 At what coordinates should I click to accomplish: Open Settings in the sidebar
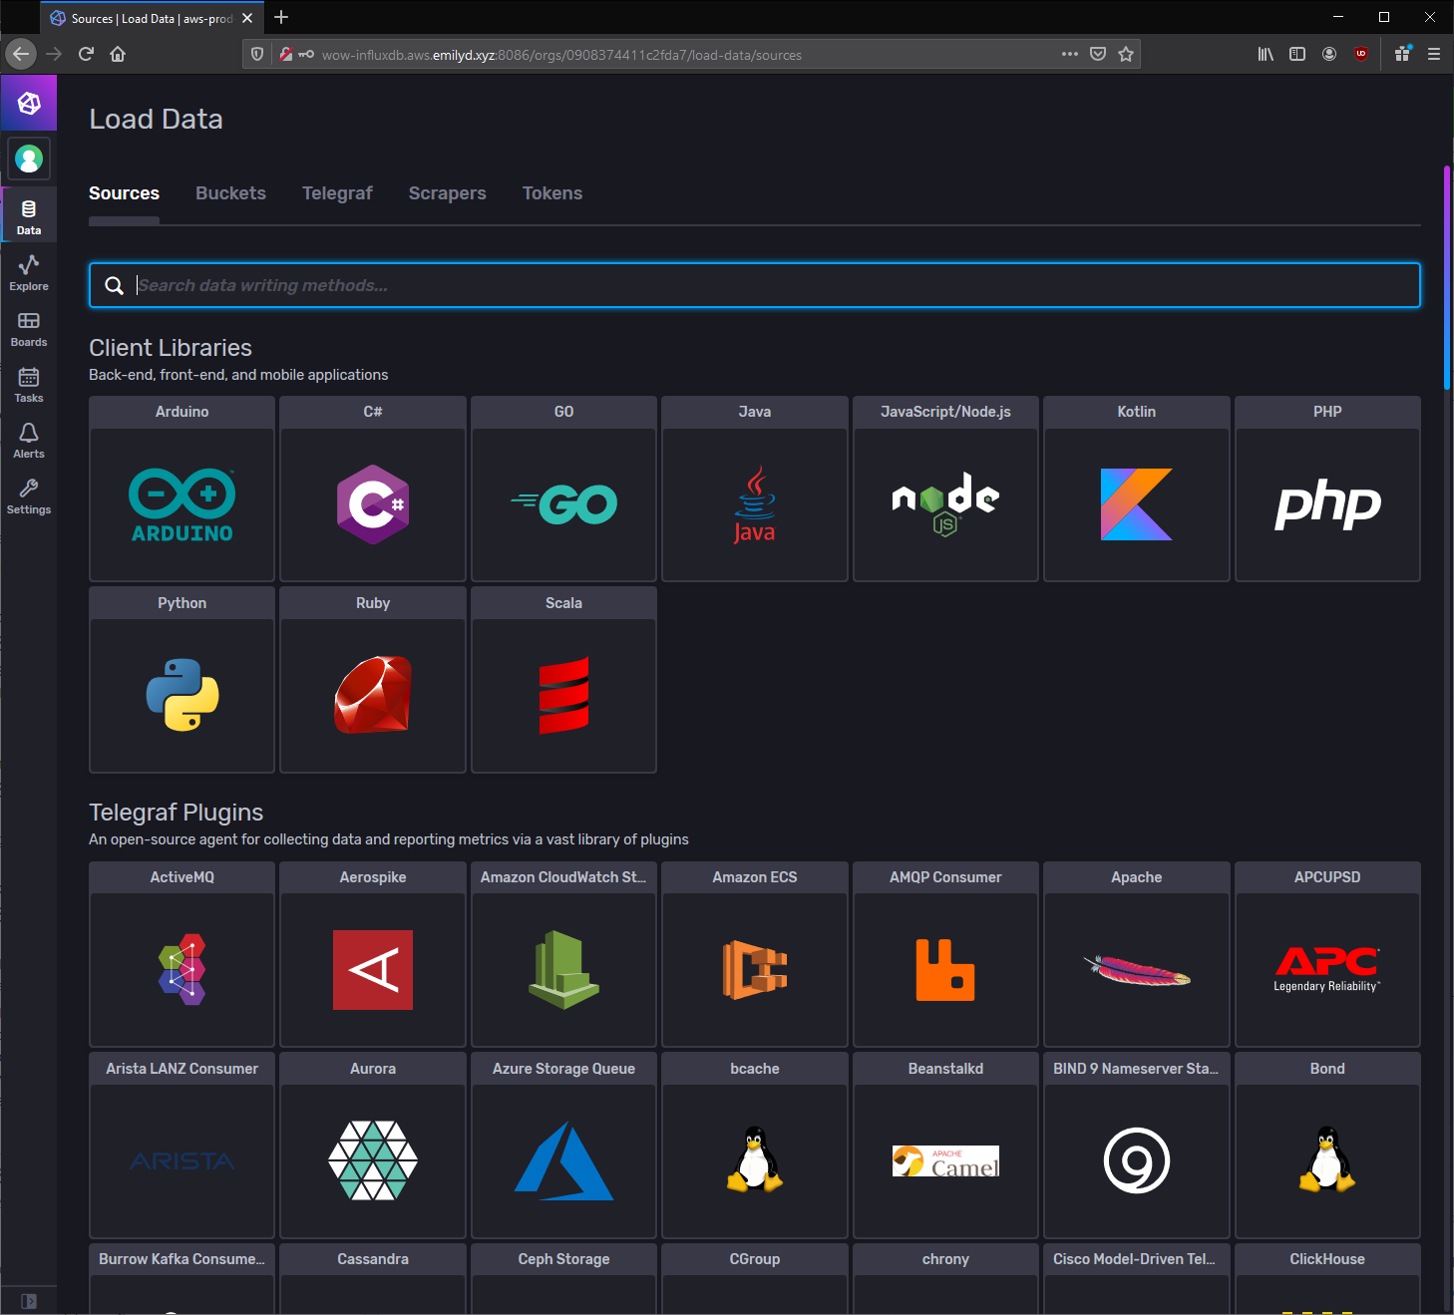tap(29, 495)
